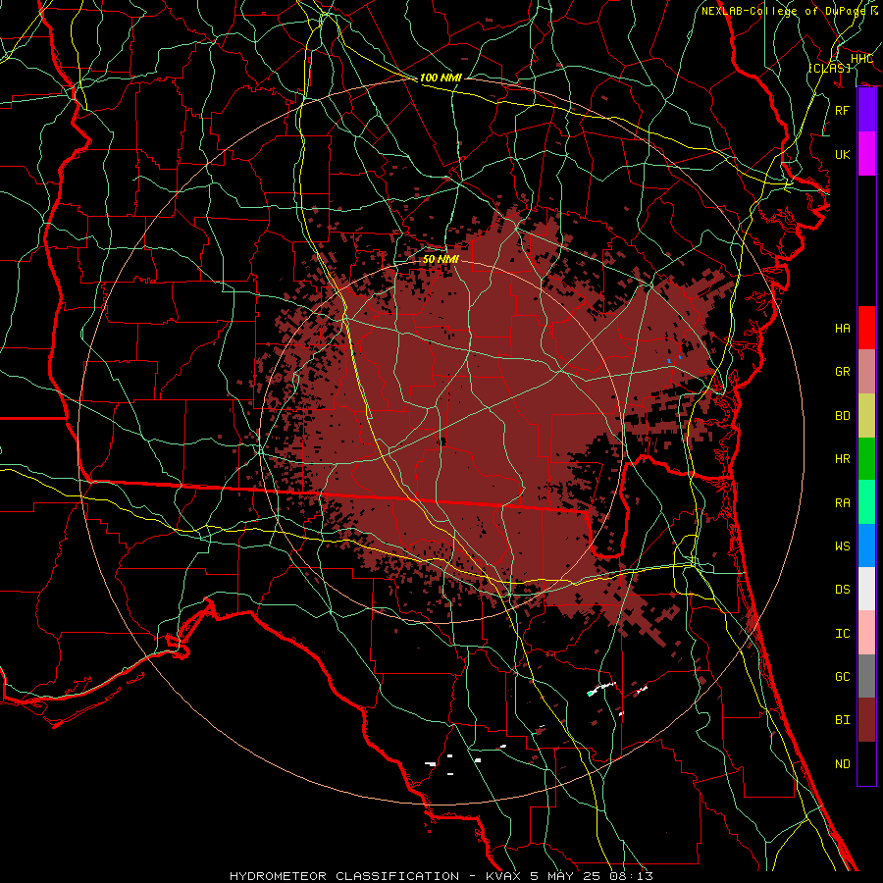This screenshot has height=883, width=883.
Task: Click the black radar site dot at center
Action: coord(441,441)
